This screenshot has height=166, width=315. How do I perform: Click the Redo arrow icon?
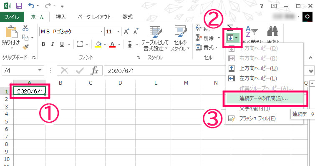[x=48, y=5]
